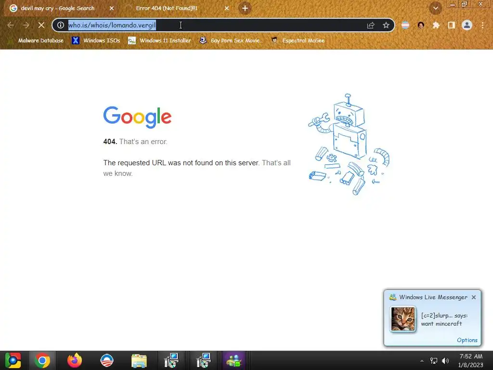This screenshot has width=493, height=370.
Task: Close the Windows Live Messenger notification
Action: [474, 297]
